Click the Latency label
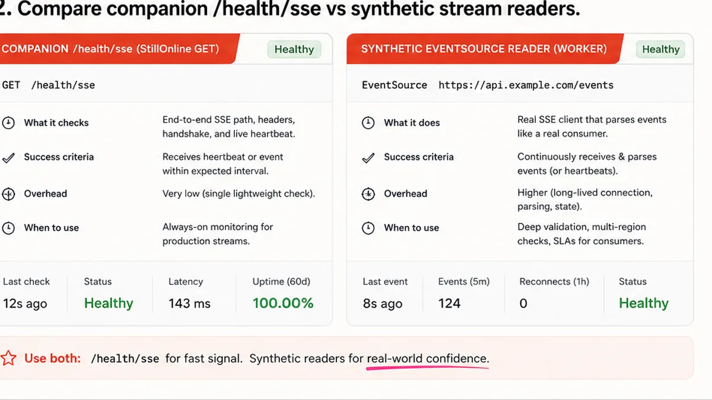Image resolution: width=712 pixels, height=400 pixels. [x=186, y=282]
